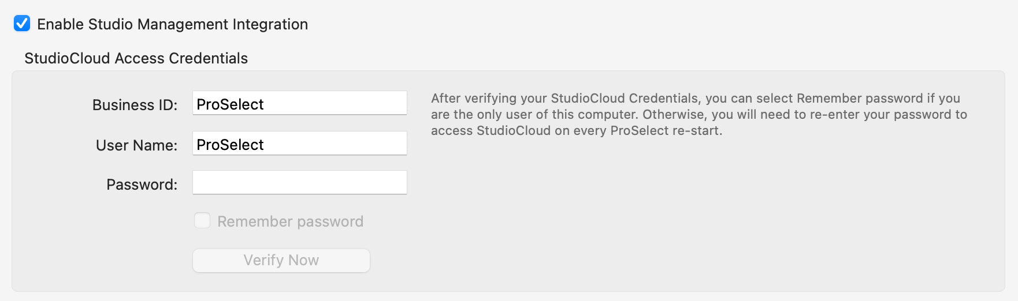Click the 'access StudioCloud on every ProSelect re-start' line

[x=576, y=130]
